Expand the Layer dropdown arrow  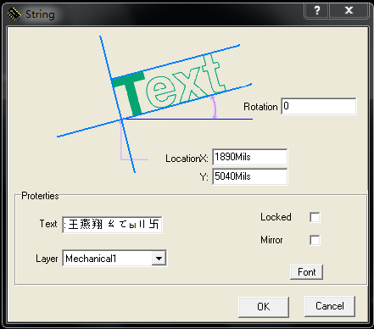[159, 258]
